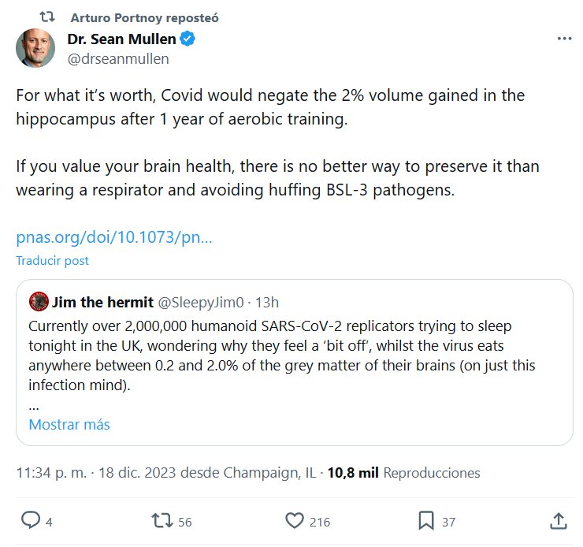Open the pnas.org article link

114,237
